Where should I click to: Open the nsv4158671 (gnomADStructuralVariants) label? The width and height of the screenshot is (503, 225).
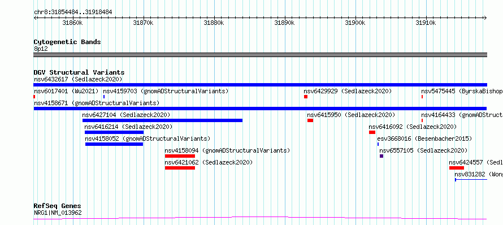pyautogui.click(x=97, y=103)
